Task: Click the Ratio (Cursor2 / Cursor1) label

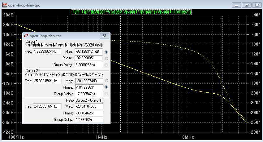Action: click(84, 100)
